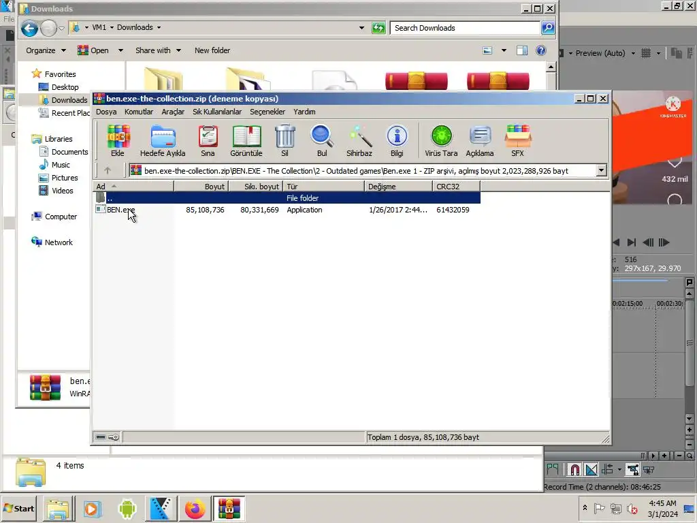Click the Ekle (add) toolbar icon
The width and height of the screenshot is (697, 523).
pyautogui.click(x=118, y=140)
